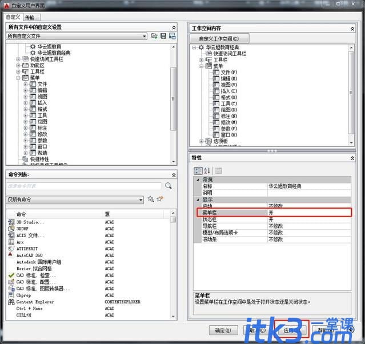Click the 文件(F) menu icon in workspace tree
The image size is (365, 344).
(x=216, y=73)
